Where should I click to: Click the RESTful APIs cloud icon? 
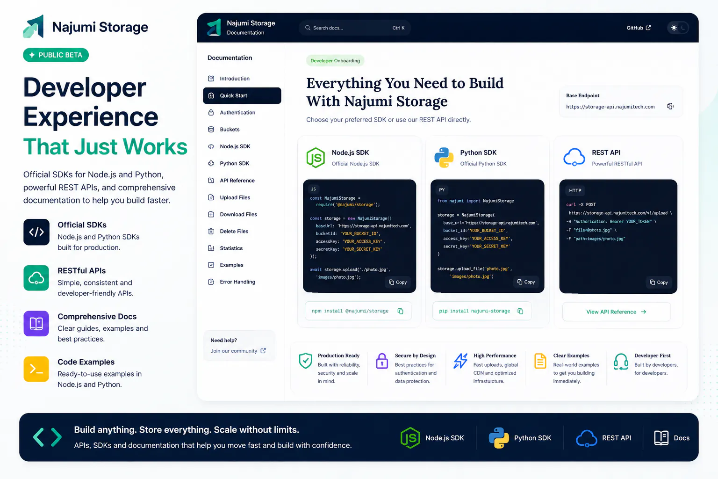coord(36,278)
